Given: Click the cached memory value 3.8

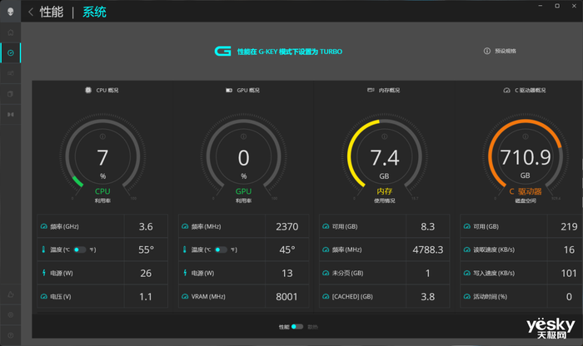Looking at the screenshot, I should pos(427,297).
